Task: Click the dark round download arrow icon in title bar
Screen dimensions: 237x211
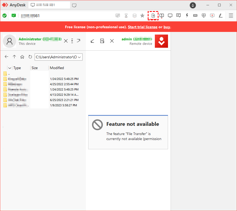Action: pos(193,6)
